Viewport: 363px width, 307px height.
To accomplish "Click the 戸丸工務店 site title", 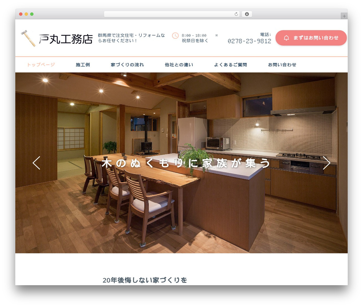I will point(66,39).
